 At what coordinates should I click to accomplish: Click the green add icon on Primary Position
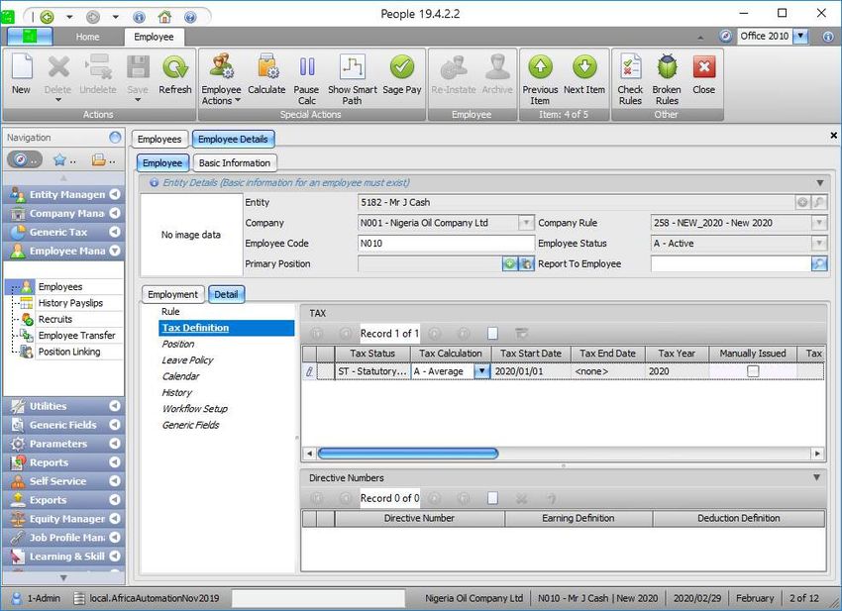509,263
